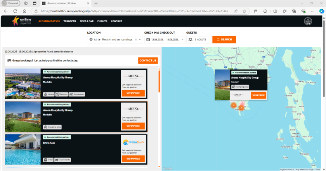Viewport: 326px width, 171px height.
Task: View price of first Arena Hospitality listing
Action: pyautogui.click(x=133, y=93)
